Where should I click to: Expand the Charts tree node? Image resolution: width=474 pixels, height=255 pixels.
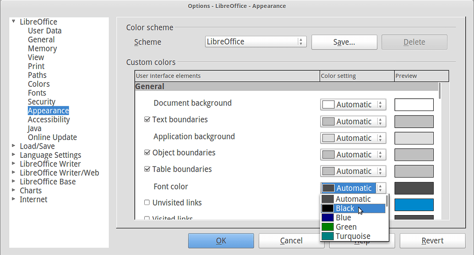pos(14,190)
